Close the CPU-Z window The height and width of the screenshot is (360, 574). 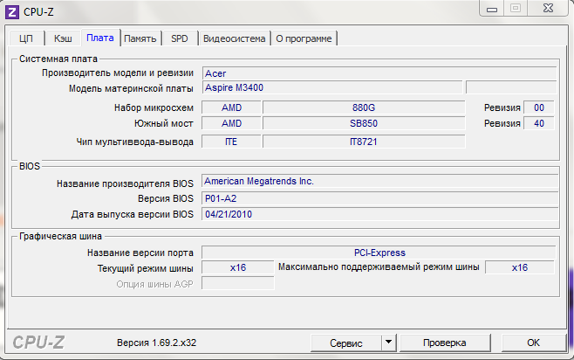pos(548,8)
